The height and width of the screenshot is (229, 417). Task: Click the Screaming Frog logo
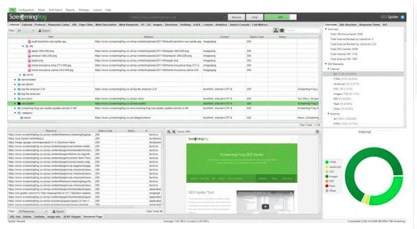[27, 17]
